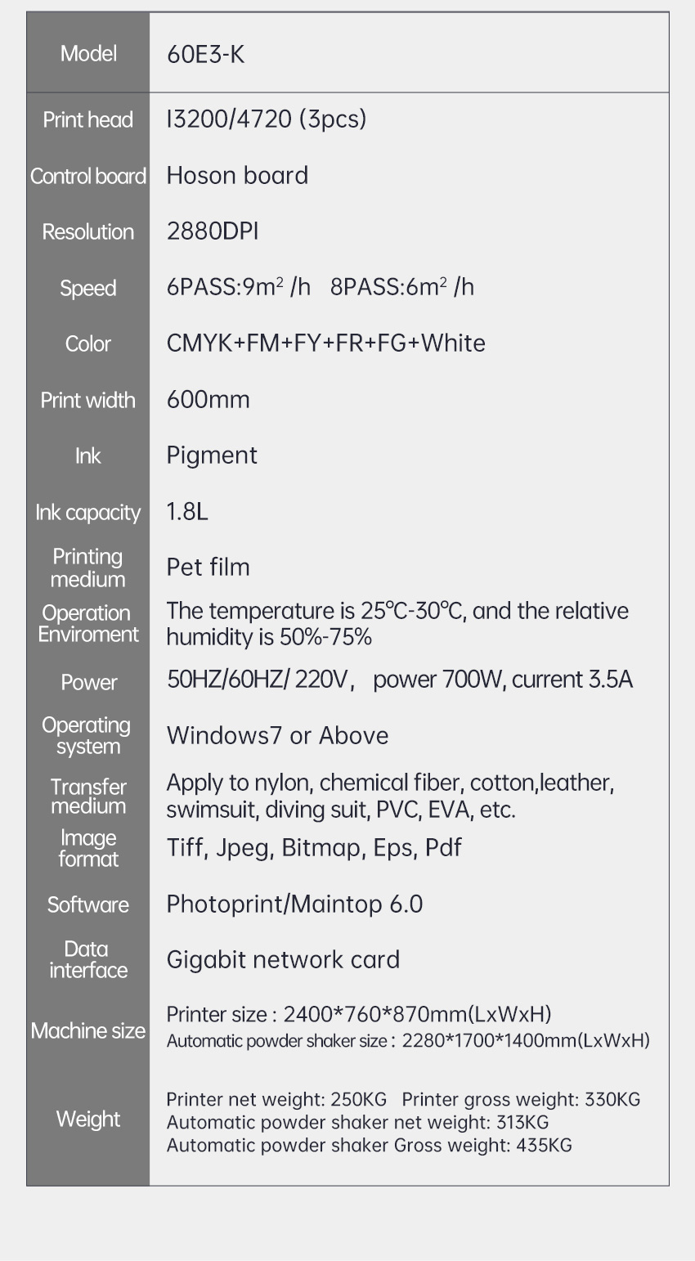The image size is (695, 1261).
Task: Select the Pigment ink value
Action: 212,455
